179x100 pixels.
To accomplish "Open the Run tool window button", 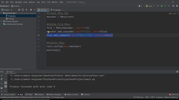I will click(x=20, y=94).
